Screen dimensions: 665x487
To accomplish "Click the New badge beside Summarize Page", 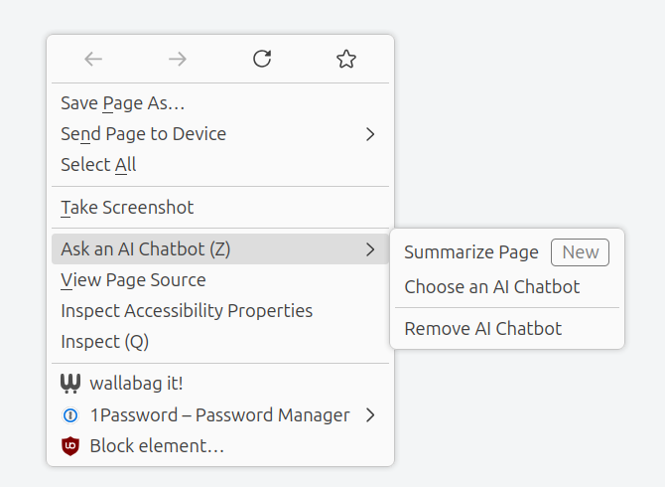I will 580,252.
